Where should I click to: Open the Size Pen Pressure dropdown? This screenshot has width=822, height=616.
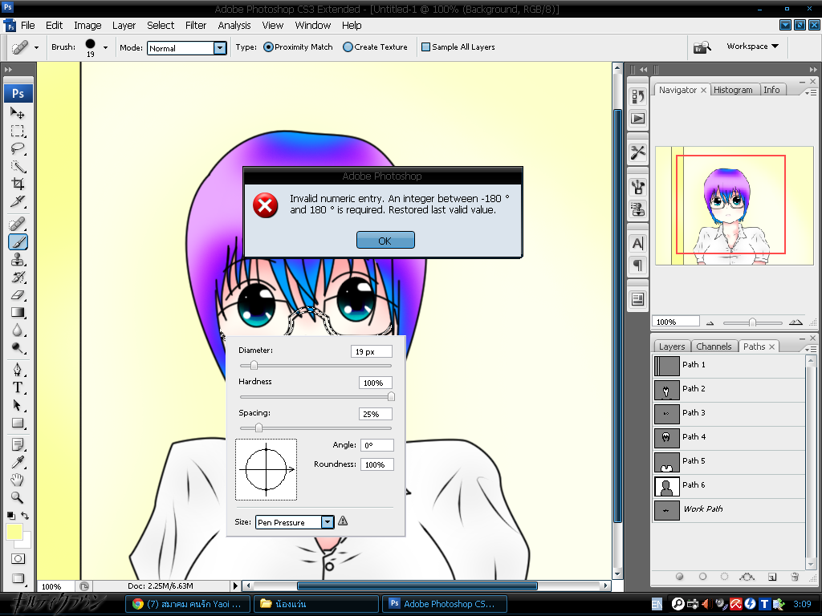(328, 521)
